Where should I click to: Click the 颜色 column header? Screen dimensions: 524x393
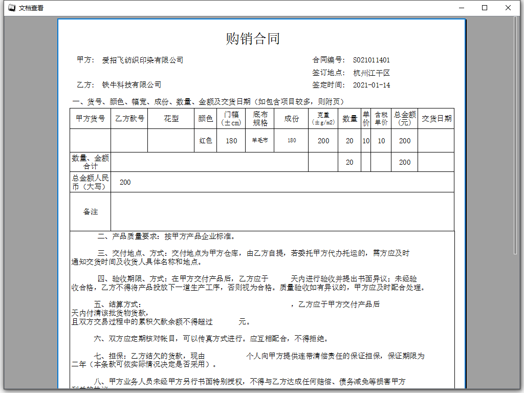pos(206,119)
